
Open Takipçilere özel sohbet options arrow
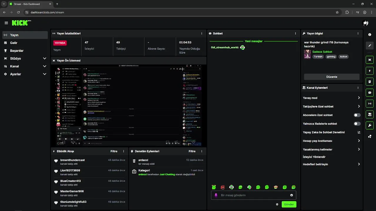click(359, 106)
